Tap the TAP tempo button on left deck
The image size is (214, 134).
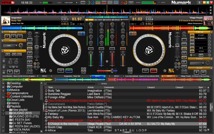click(30, 62)
